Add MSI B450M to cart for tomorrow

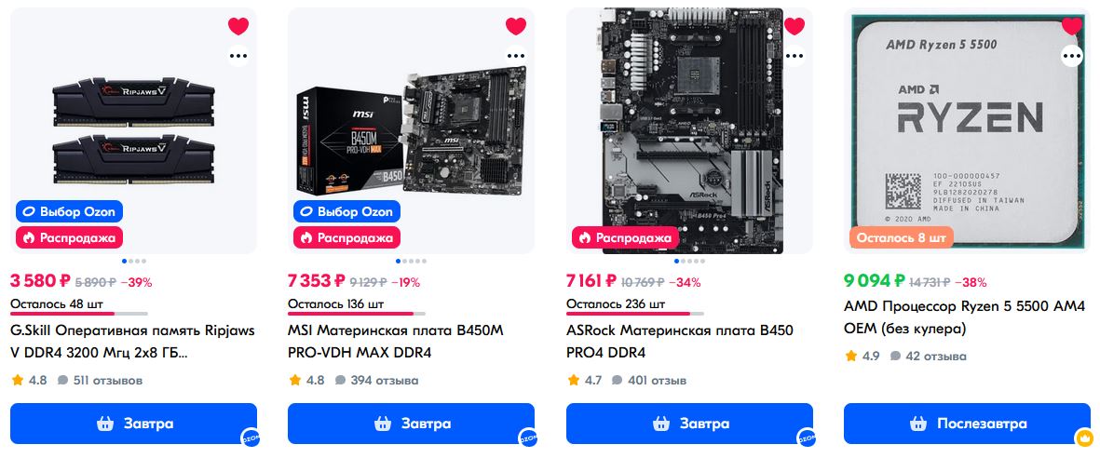(411, 424)
